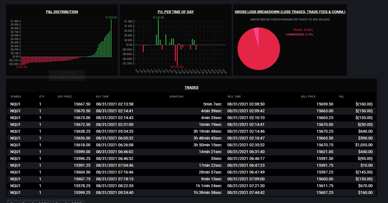Click sell time 08/31/2021 07:44:42
388x203 pixels.
(x=246, y=193)
